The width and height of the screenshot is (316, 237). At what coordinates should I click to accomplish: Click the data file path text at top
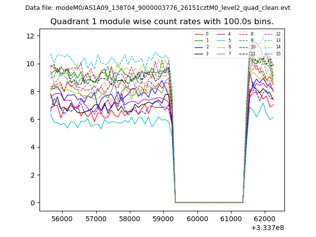tap(158, 8)
